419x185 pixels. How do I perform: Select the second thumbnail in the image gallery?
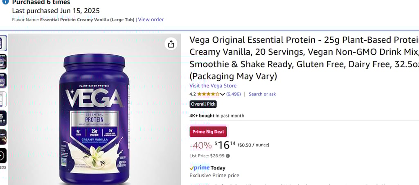[x=3, y=61]
